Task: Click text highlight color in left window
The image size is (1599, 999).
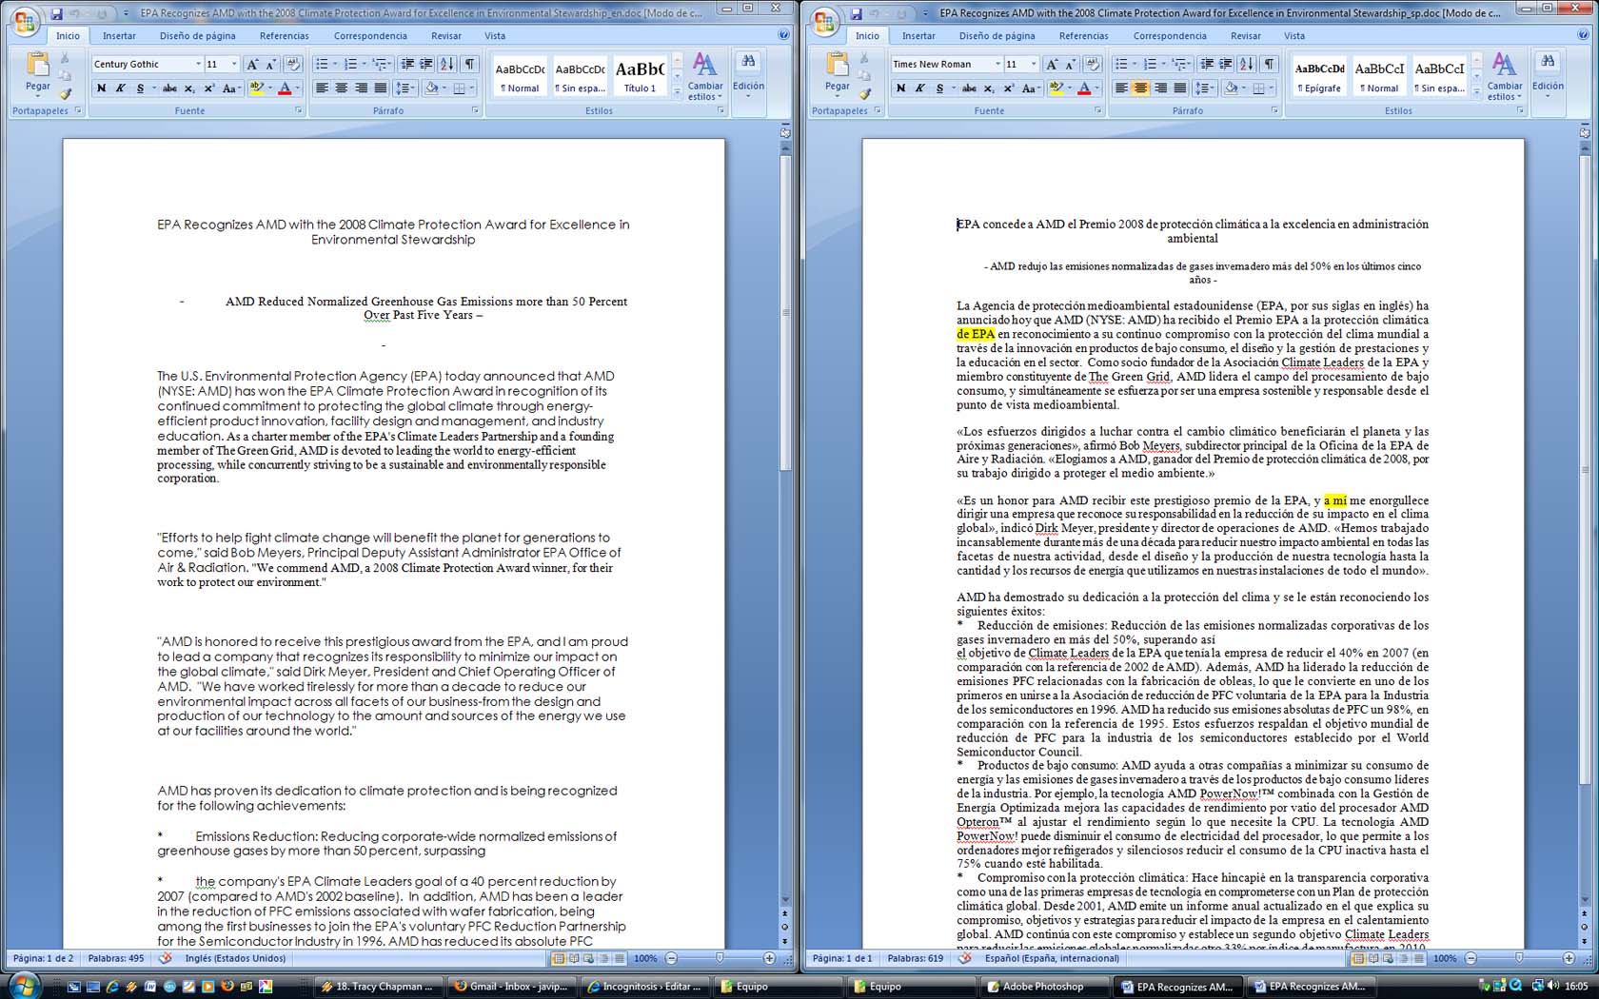Action: tap(256, 88)
